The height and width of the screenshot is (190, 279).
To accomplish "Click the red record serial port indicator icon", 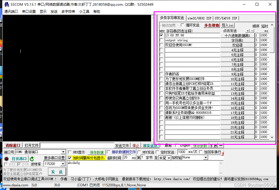I will click(6, 159).
